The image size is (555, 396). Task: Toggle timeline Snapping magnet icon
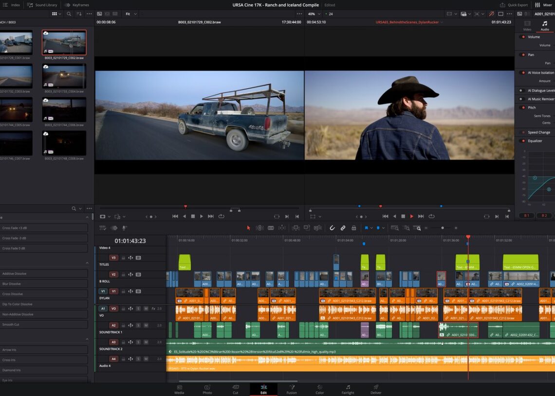coord(332,228)
